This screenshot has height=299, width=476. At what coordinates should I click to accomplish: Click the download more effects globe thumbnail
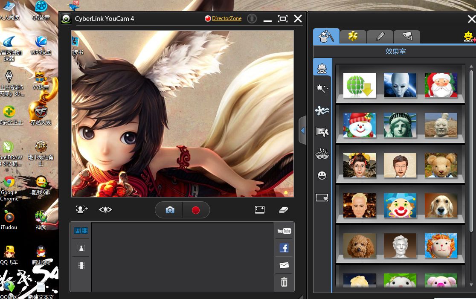(360, 85)
